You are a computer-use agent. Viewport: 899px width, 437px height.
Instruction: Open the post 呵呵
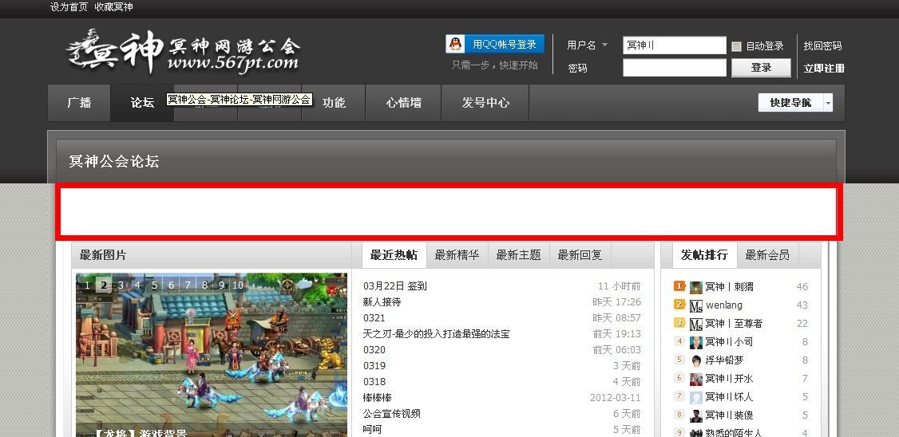pos(372,430)
